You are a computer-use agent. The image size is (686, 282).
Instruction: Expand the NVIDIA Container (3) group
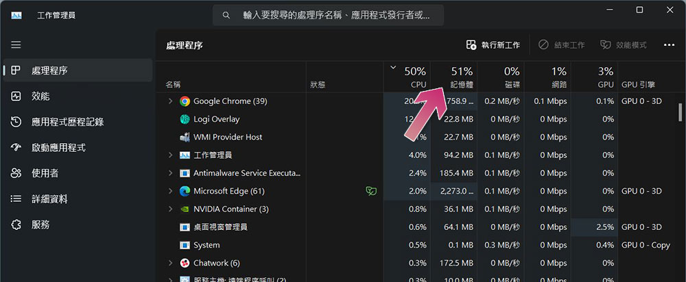171,209
